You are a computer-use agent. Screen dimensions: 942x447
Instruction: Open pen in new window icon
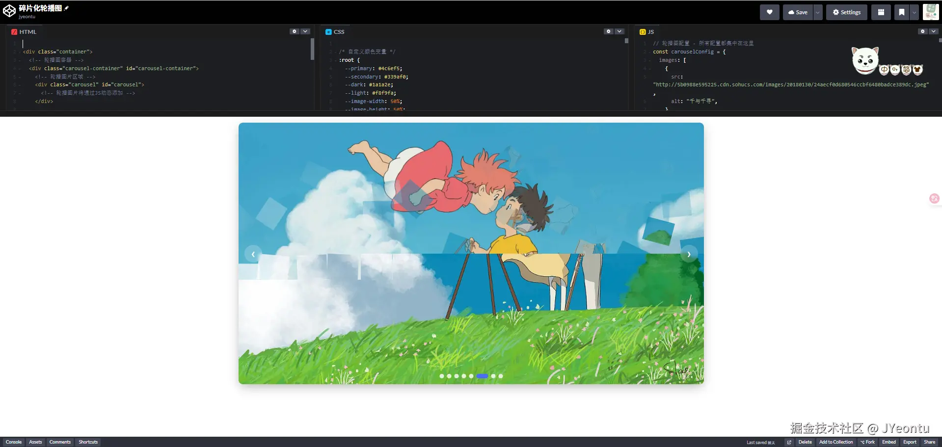pyautogui.click(x=789, y=442)
